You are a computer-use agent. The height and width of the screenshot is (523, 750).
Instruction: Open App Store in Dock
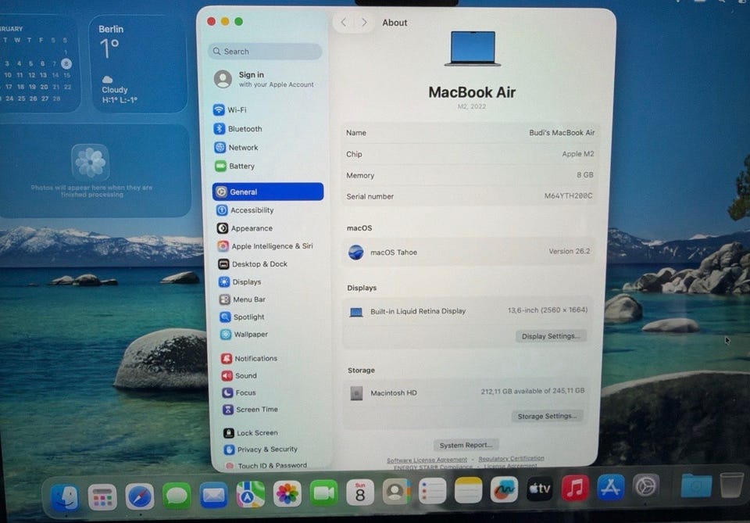(610, 487)
